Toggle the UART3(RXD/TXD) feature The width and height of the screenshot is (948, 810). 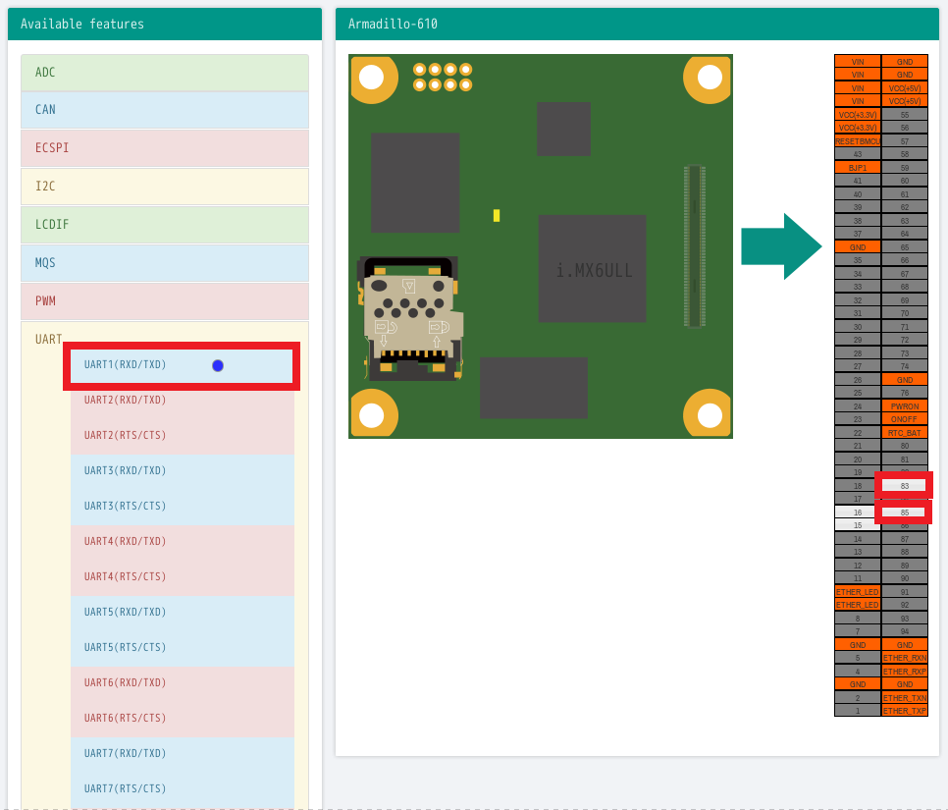pyautogui.click(x=182, y=471)
